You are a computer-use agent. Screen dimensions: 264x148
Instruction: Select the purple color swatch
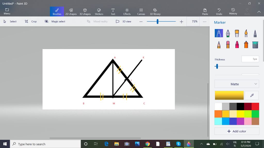[241, 121]
